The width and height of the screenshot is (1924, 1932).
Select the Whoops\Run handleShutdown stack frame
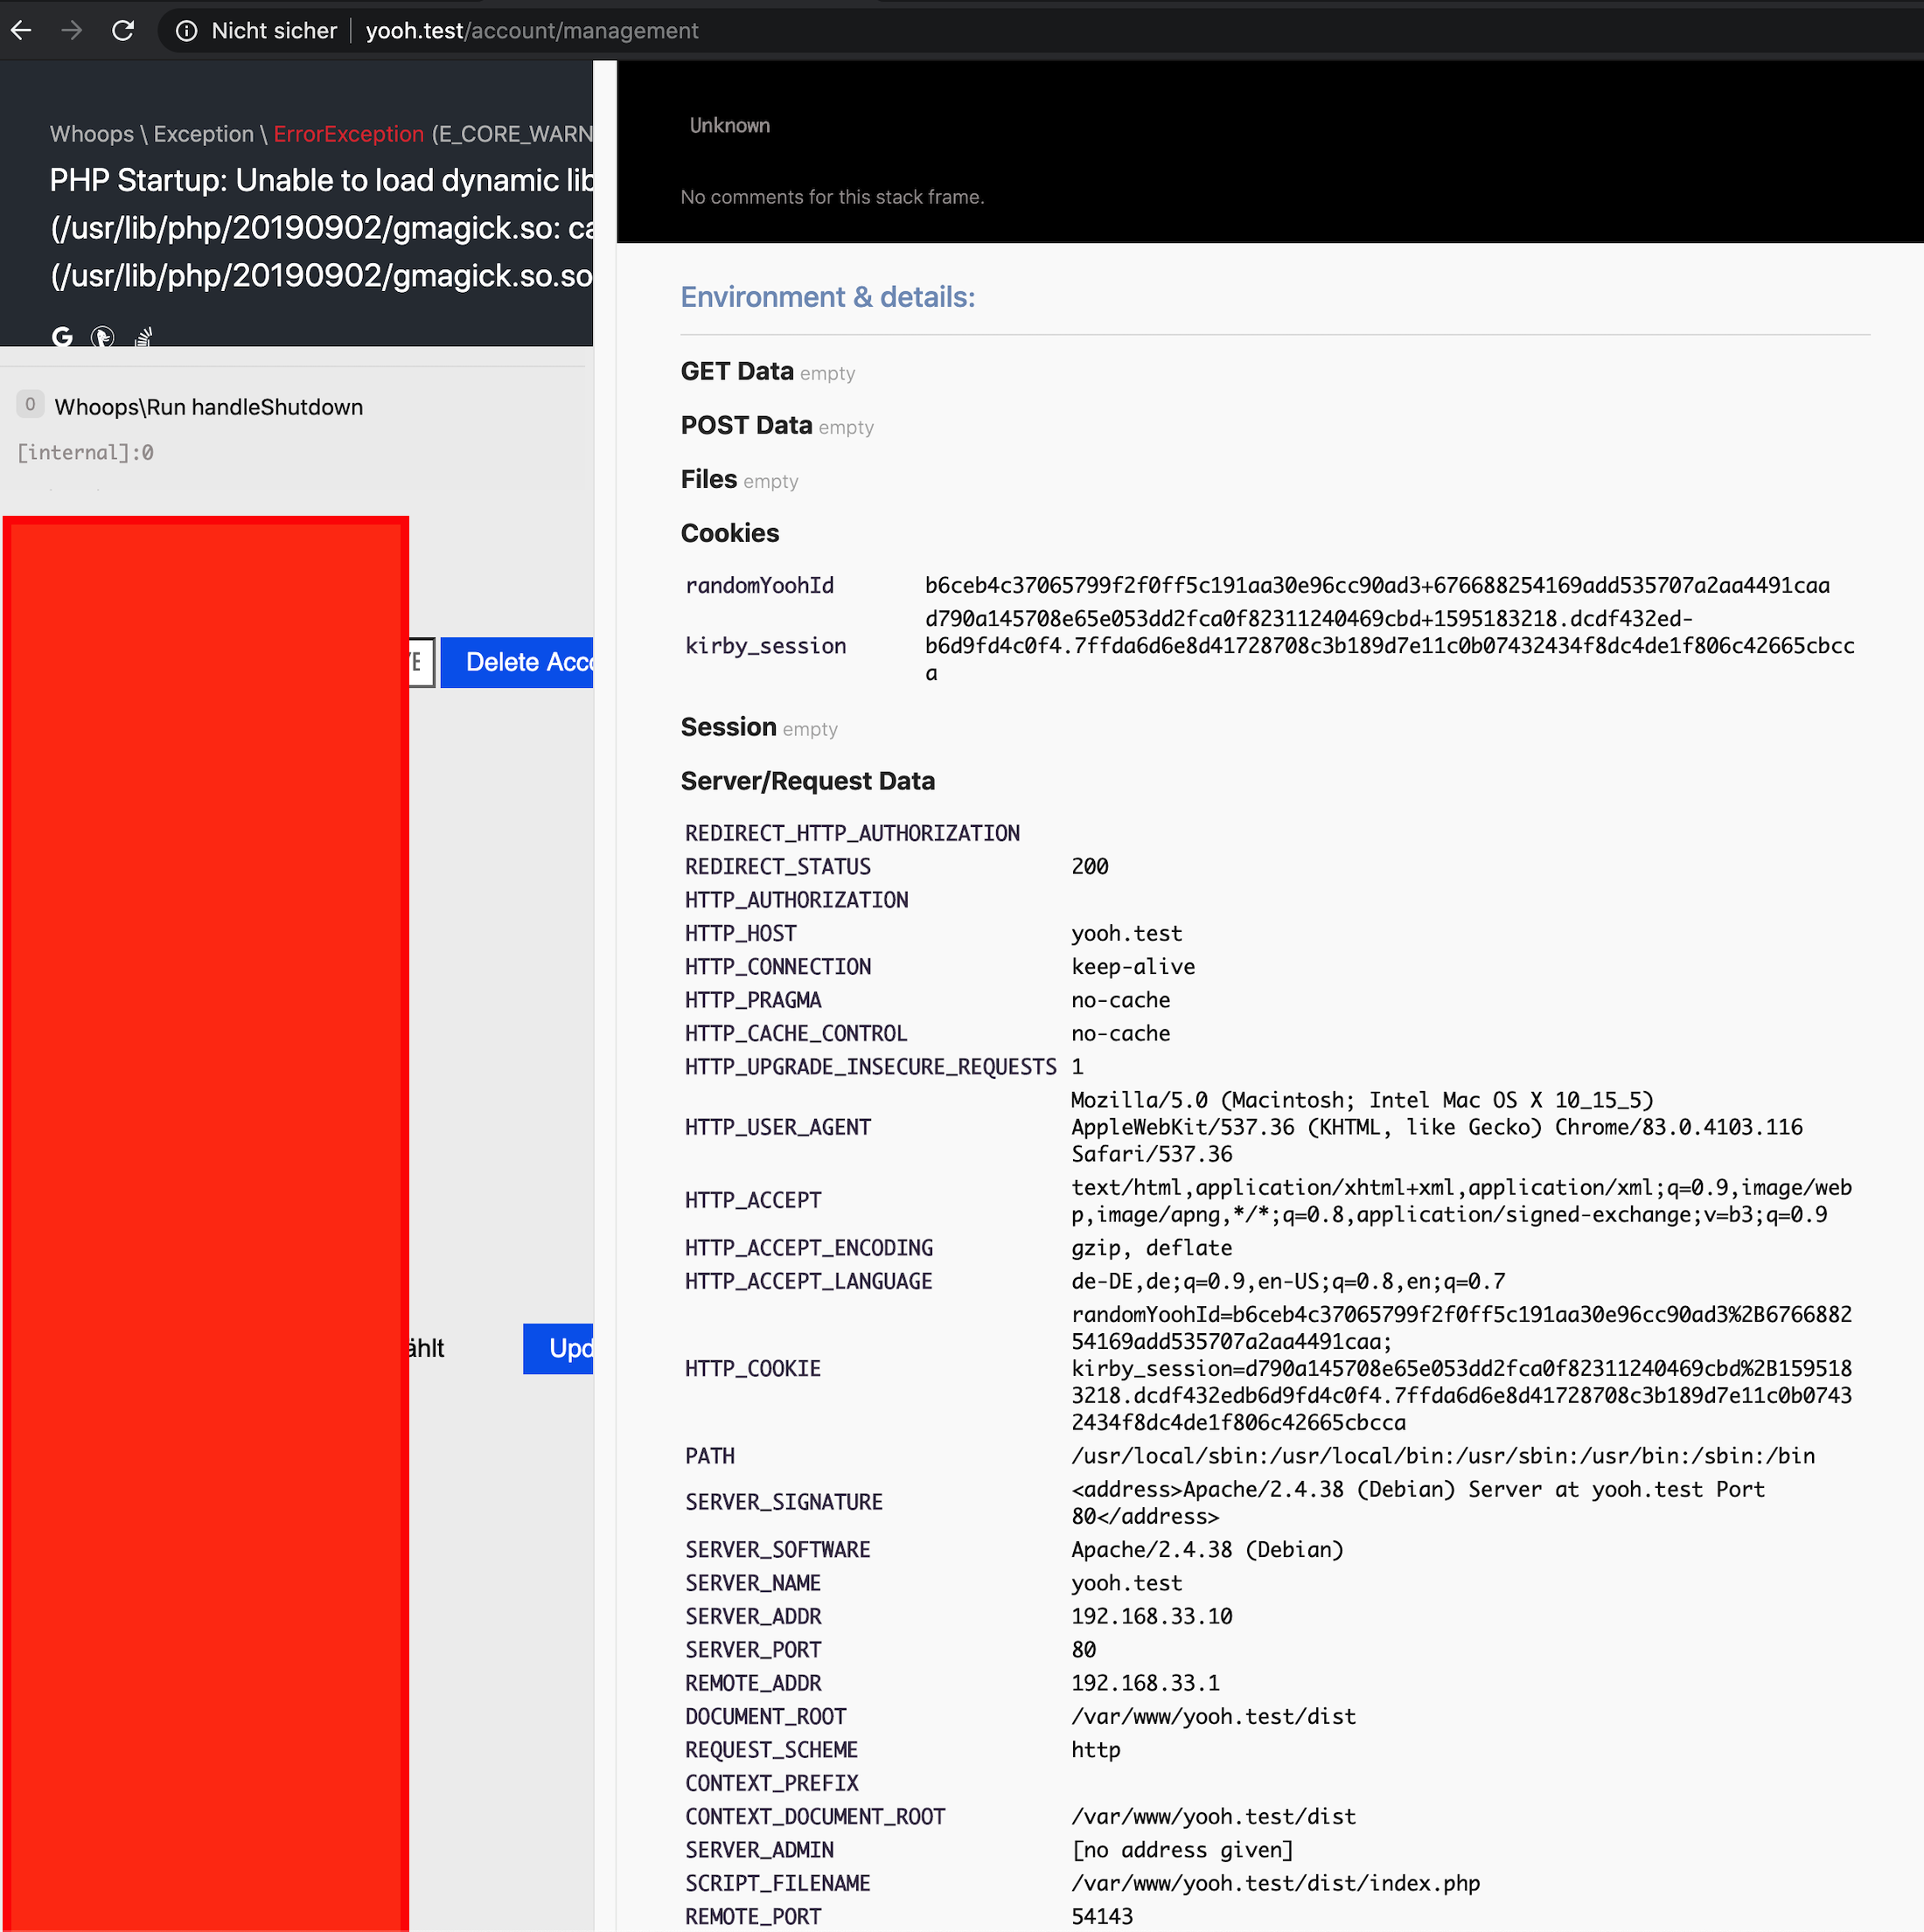(209, 407)
